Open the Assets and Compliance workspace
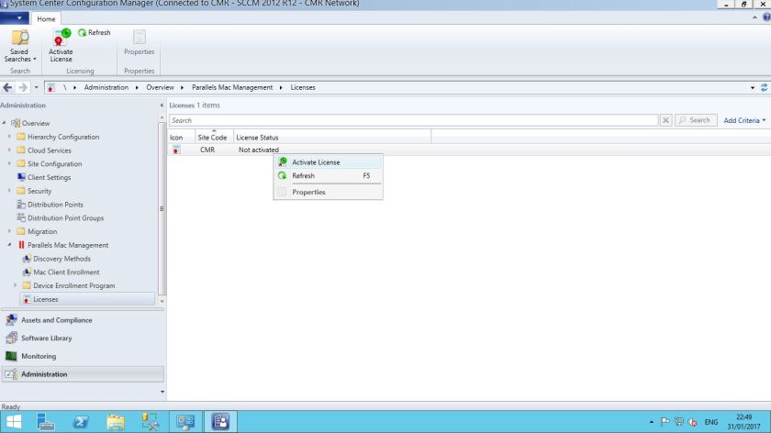The image size is (771, 433). tap(56, 320)
